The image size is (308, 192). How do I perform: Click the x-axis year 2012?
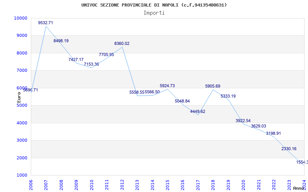(x=122, y=184)
